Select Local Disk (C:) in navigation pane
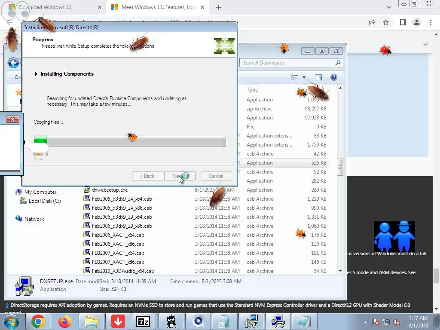This screenshot has height=330, width=440. [x=45, y=201]
